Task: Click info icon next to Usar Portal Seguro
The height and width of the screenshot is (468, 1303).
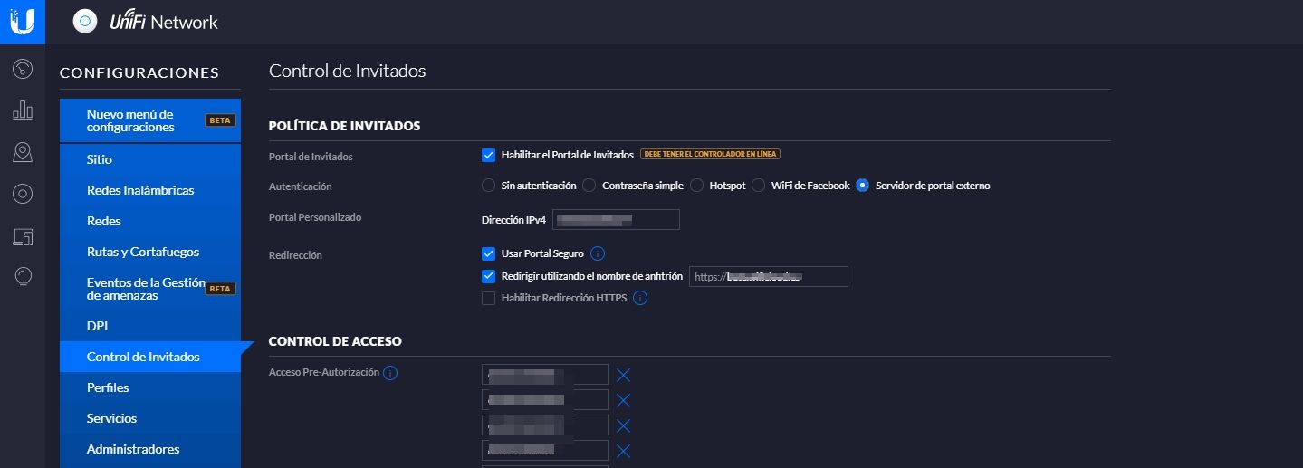Action: [x=598, y=253]
